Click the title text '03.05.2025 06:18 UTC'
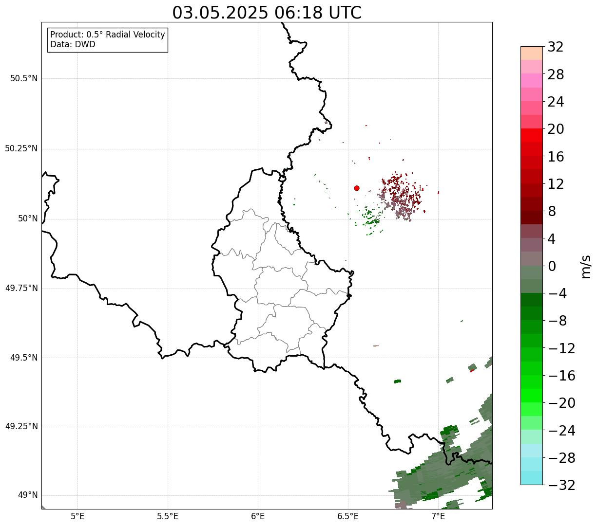The image size is (597, 526). coord(267,13)
